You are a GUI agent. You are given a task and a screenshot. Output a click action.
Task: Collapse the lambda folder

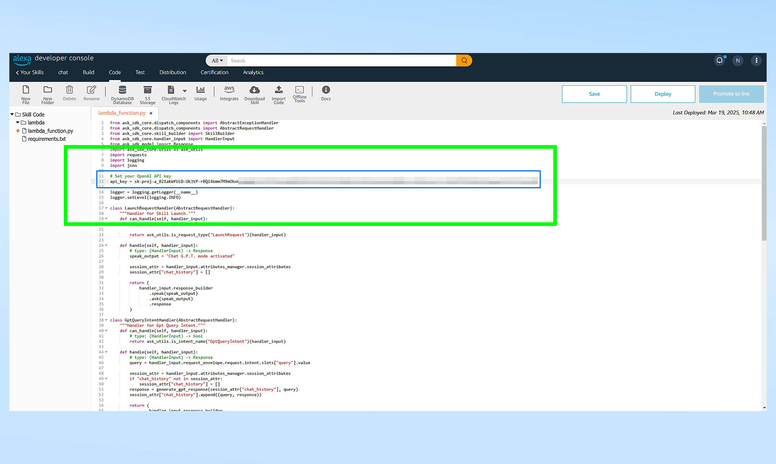[x=17, y=122]
